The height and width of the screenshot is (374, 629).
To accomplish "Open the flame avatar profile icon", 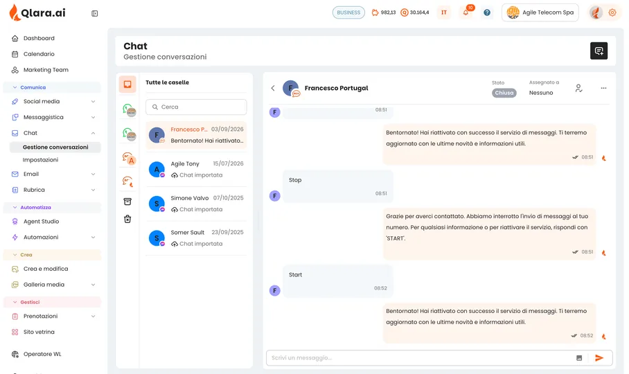I will (x=596, y=12).
